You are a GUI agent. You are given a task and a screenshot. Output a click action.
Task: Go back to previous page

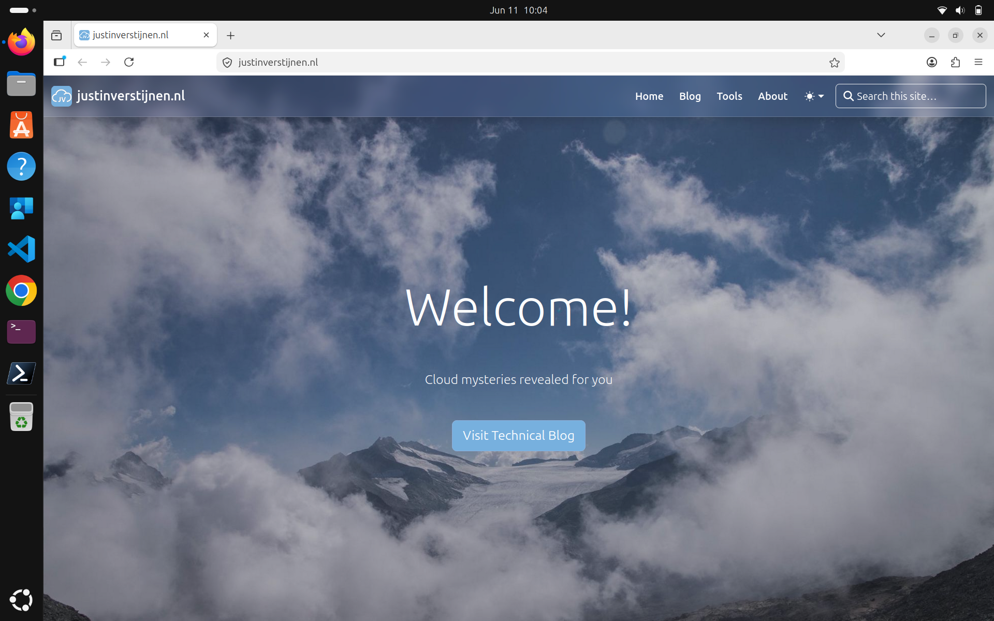(82, 62)
